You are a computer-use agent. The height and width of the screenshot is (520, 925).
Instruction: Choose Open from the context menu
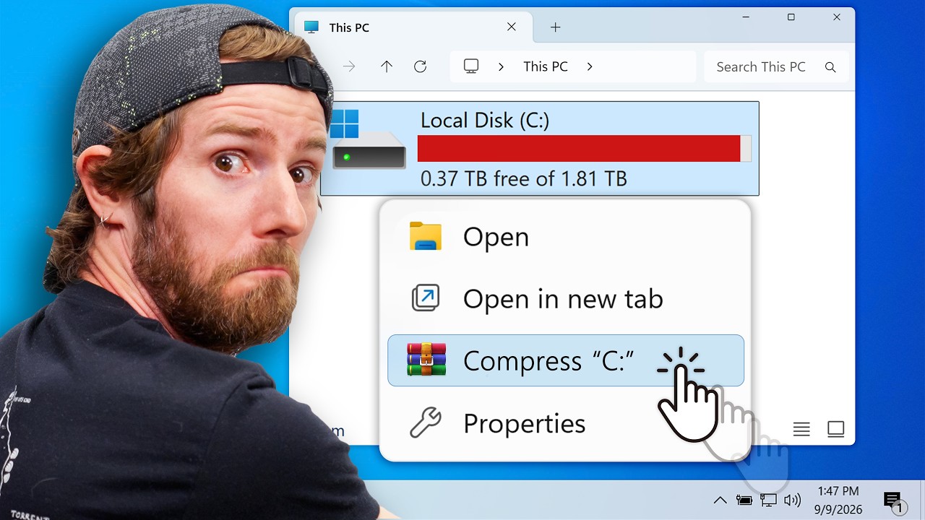(x=565, y=237)
